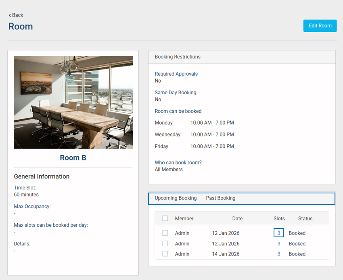
Task: Click the Booked status for 14 Jan booking
Action: click(x=297, y=254)
